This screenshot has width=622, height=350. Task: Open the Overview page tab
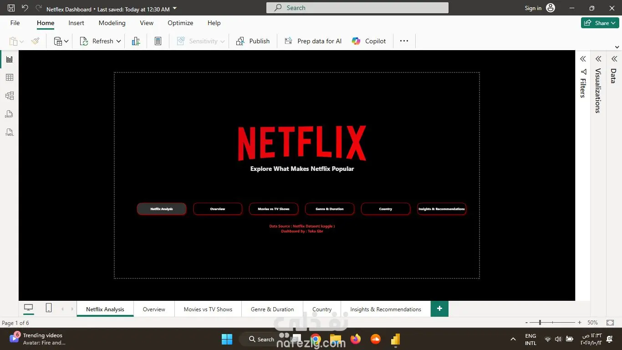154,309
